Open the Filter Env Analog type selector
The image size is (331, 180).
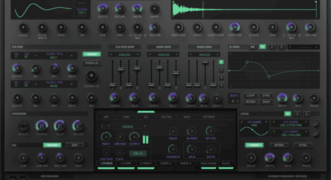coord(122,54)
